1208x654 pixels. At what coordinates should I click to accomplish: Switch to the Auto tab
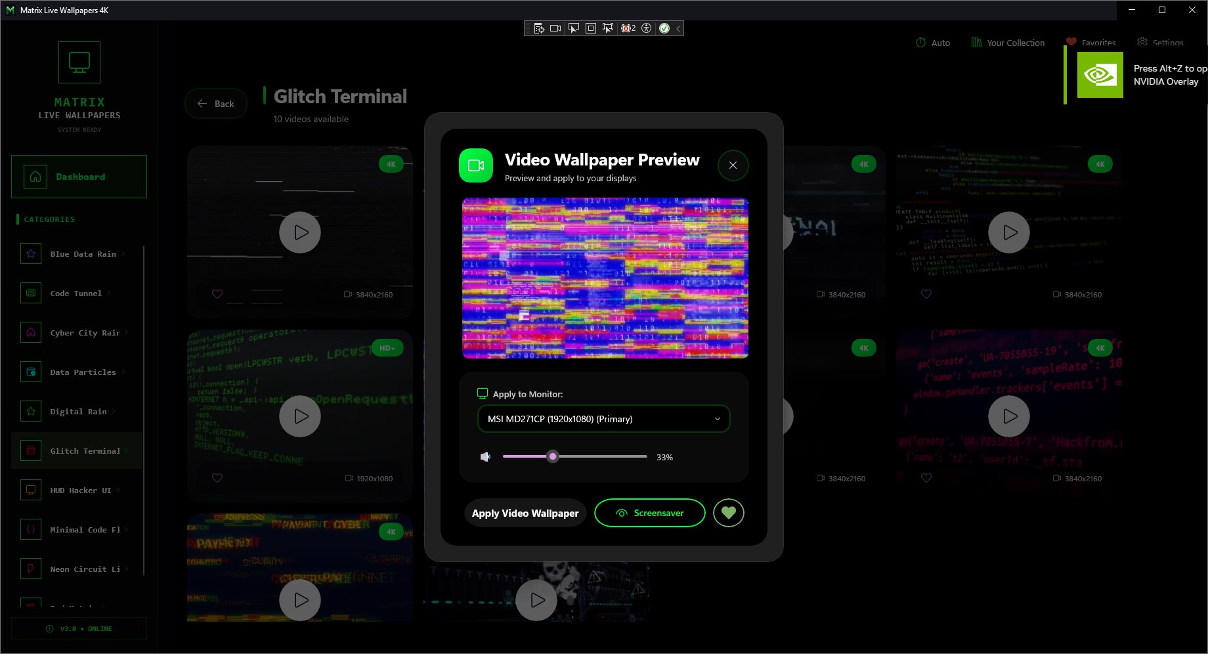(933, 43)
